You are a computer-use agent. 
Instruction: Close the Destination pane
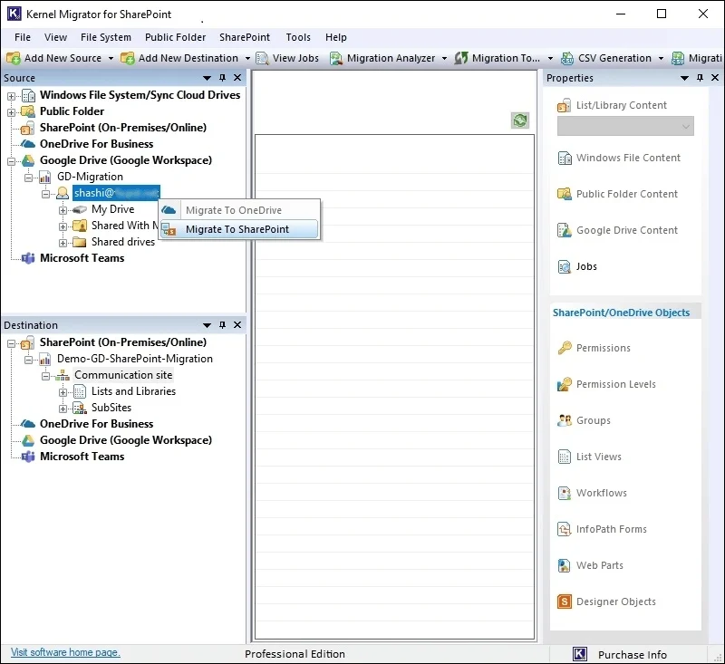coord(237,325)
